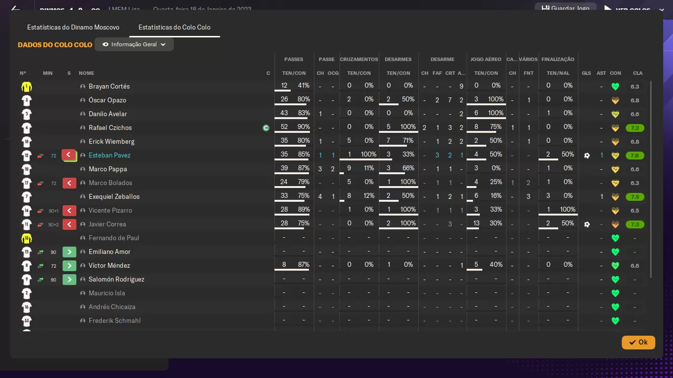Image resolution: width=673 pixels, height=378 pixels.
Task: Click Guardar Jogo in the background window
Action: (x=566, y=8)
